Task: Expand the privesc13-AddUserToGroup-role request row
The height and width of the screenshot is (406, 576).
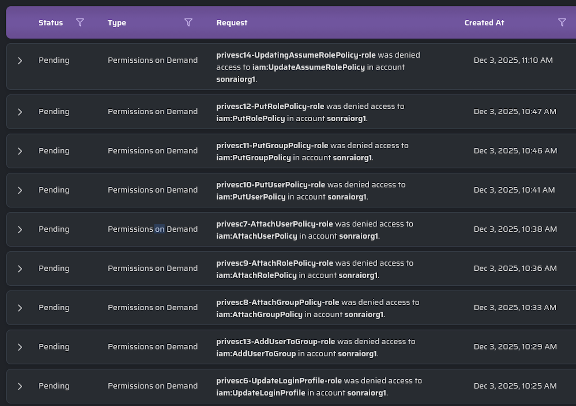Action: (x=20, y=347)
